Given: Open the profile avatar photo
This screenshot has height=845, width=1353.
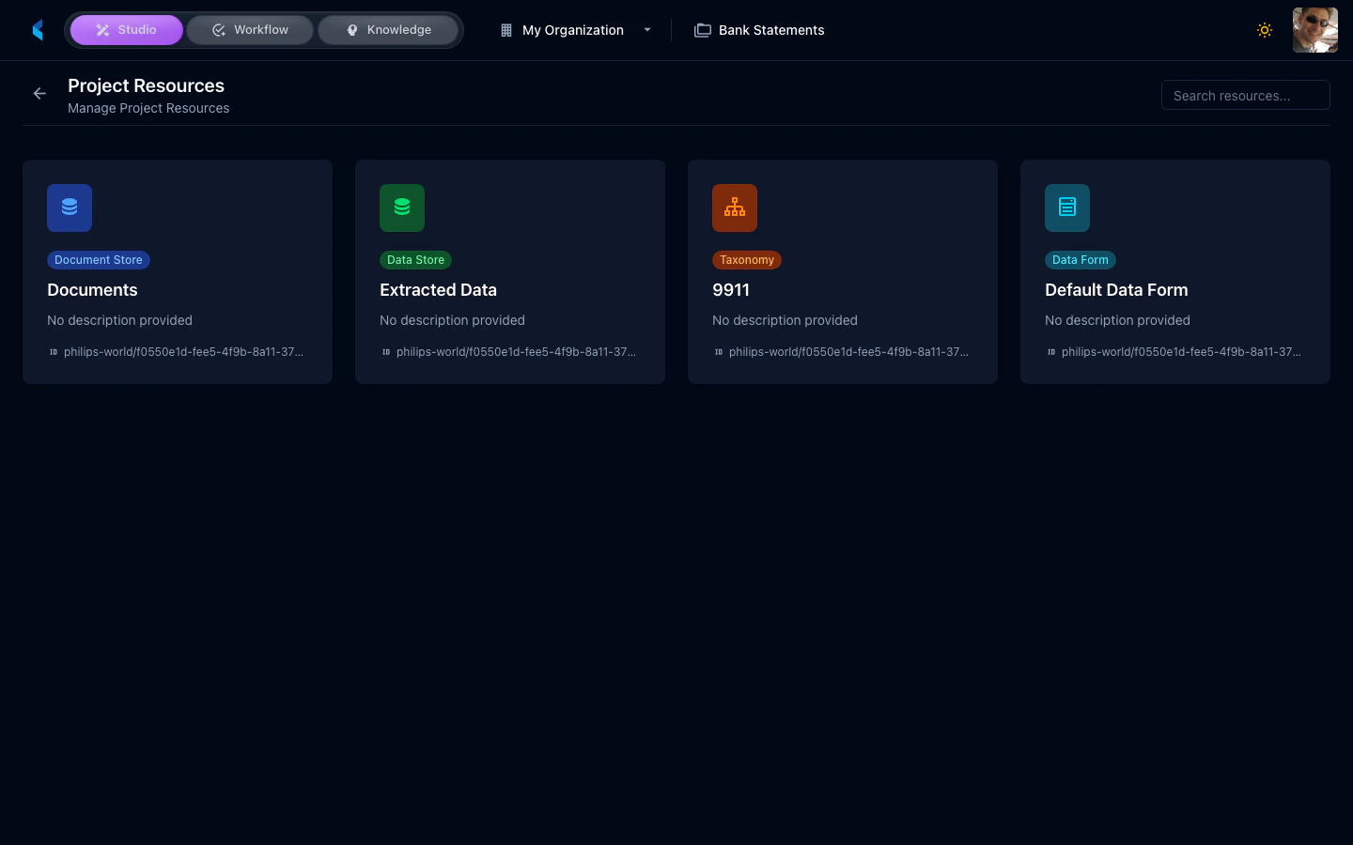Looking at the screenshot, I should coord(1314,29).
